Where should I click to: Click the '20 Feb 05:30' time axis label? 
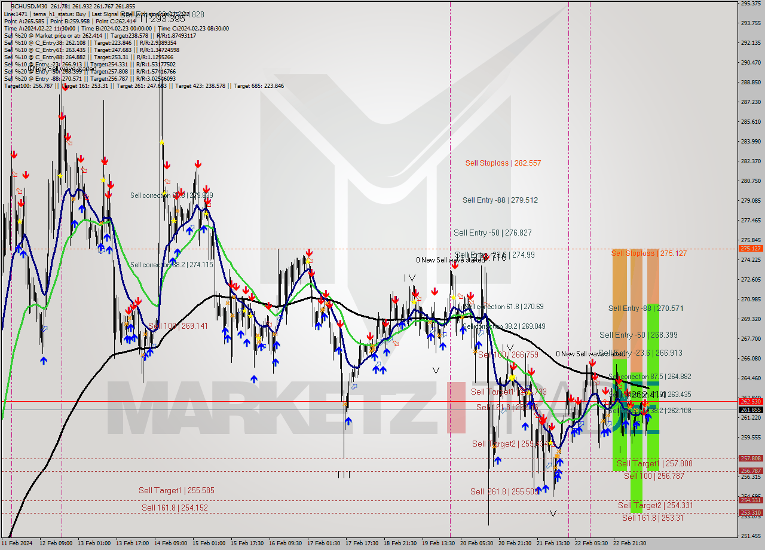[476, 543]
